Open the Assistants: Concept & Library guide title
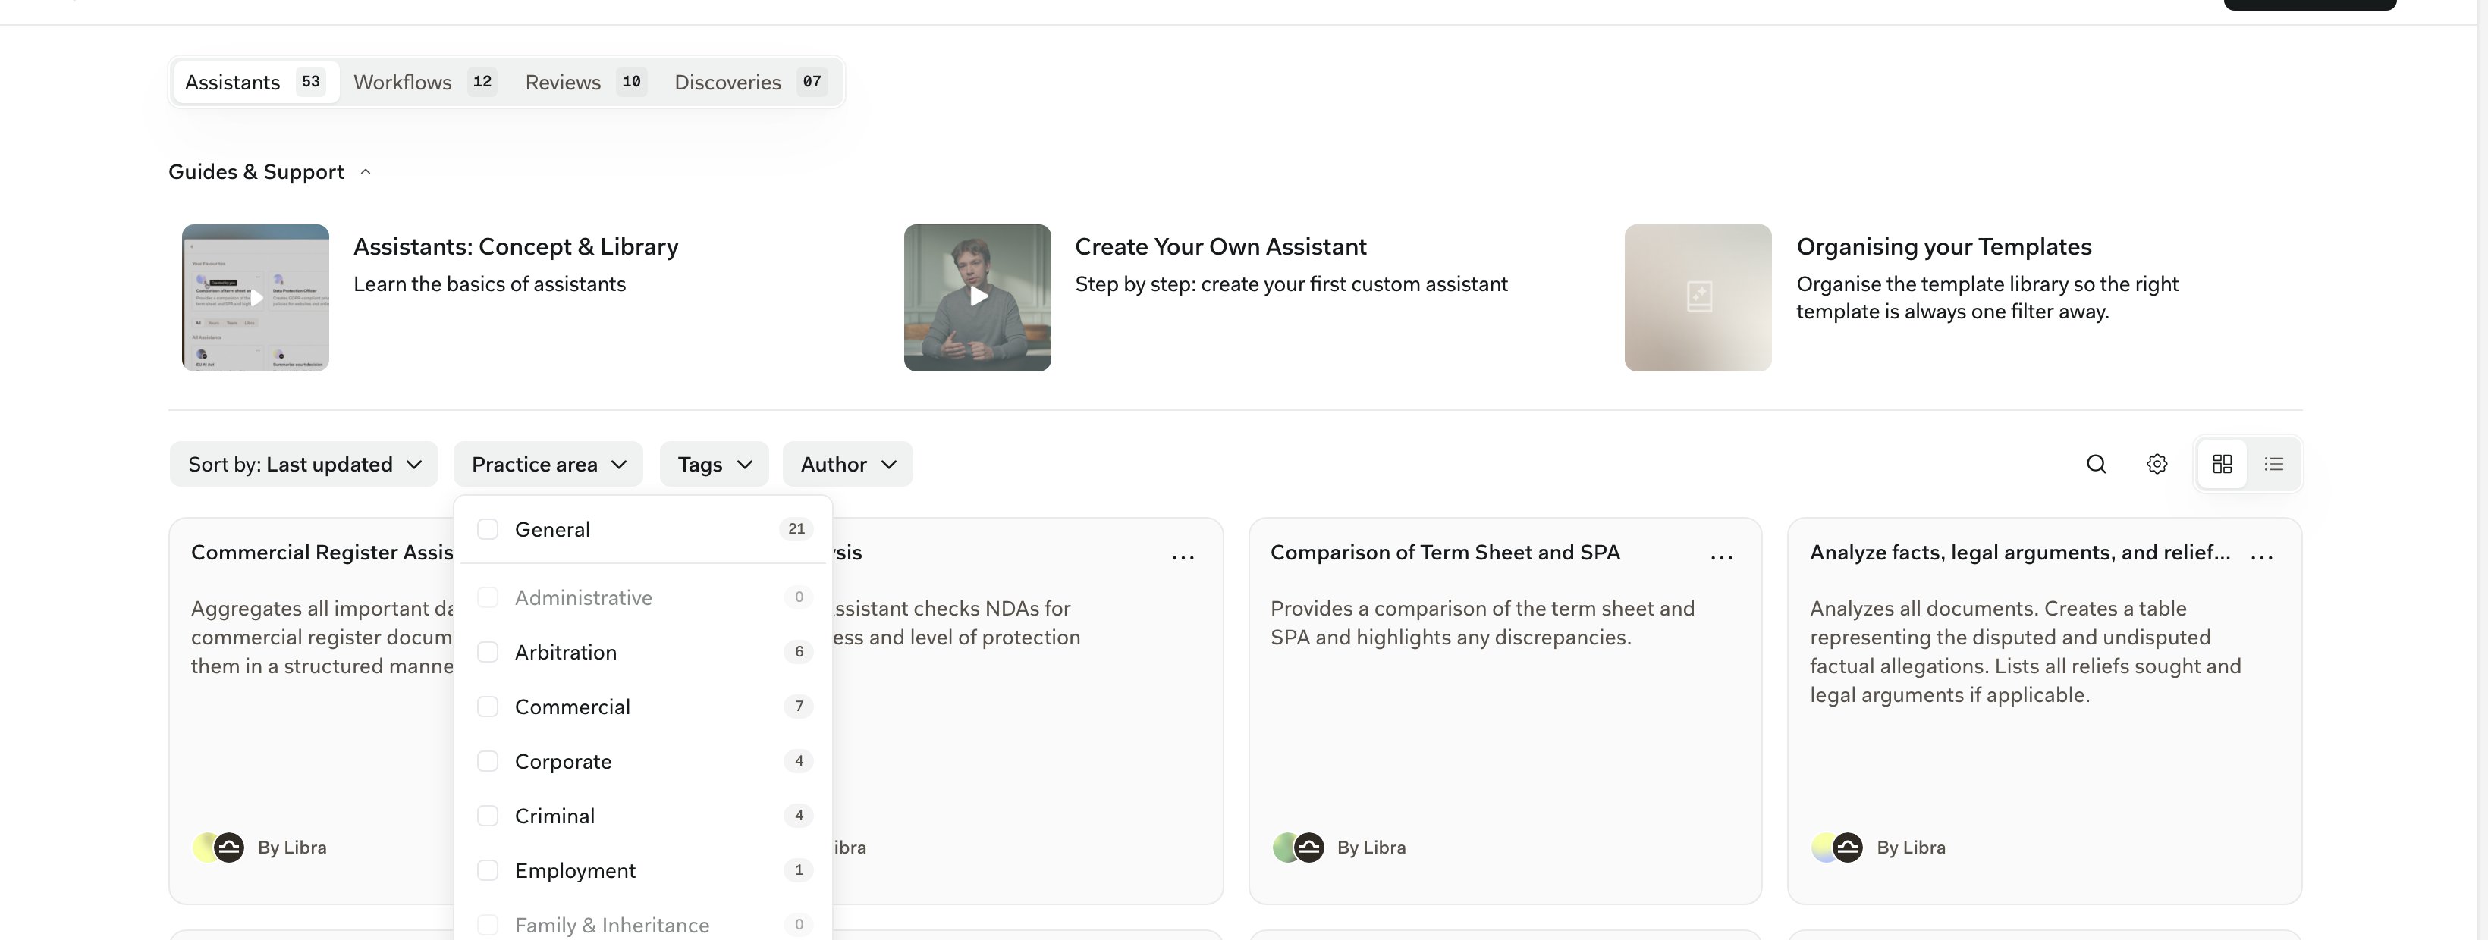Viewport: 2488px width, 940px height. coord(516,246)
